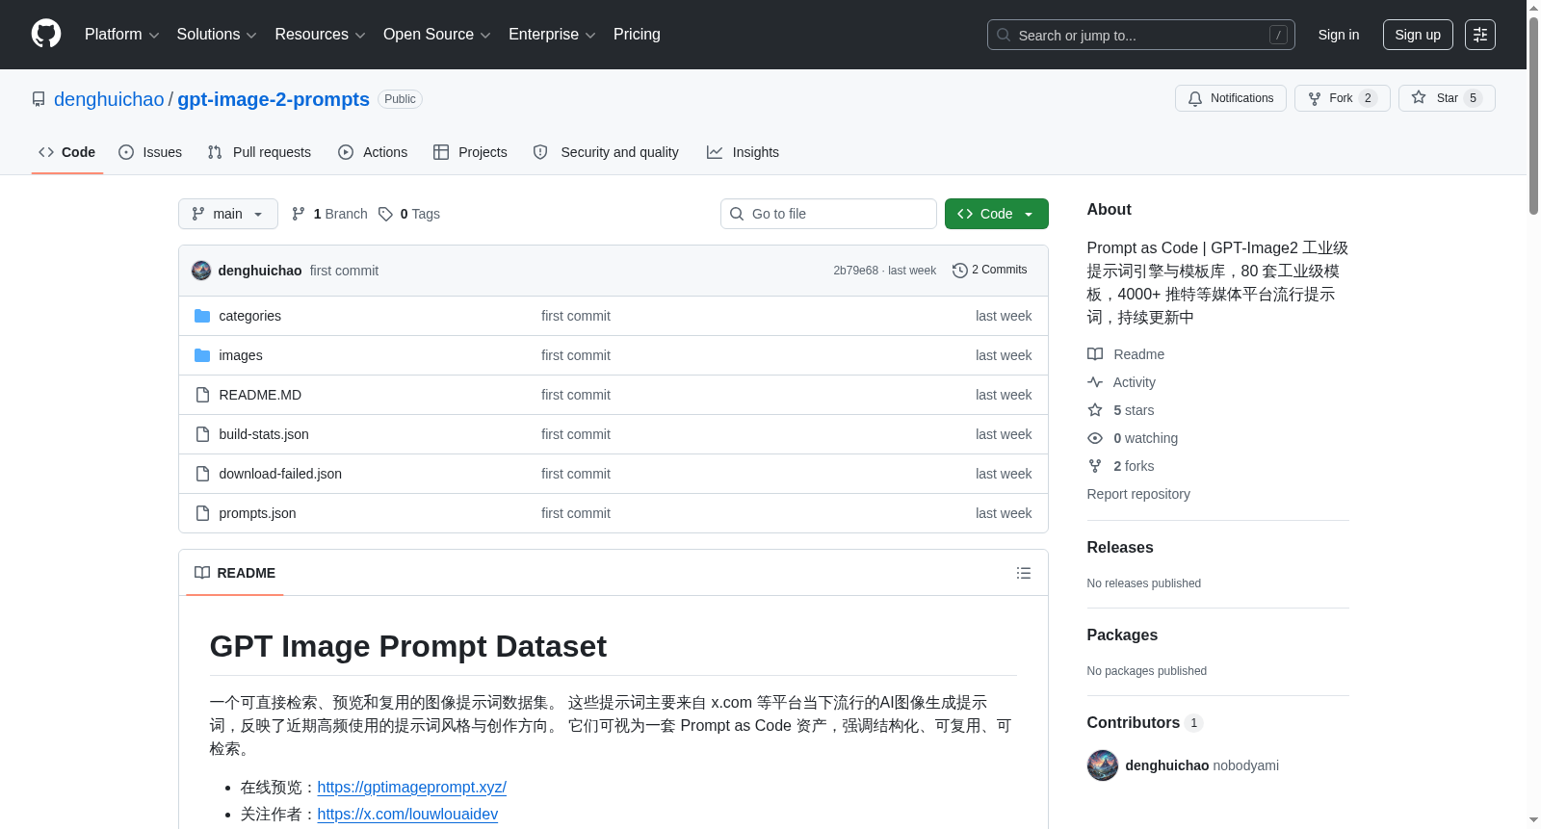Switch to the Projects tab
This screenshot has height=829, width=1541.
[x=470, y=152]
